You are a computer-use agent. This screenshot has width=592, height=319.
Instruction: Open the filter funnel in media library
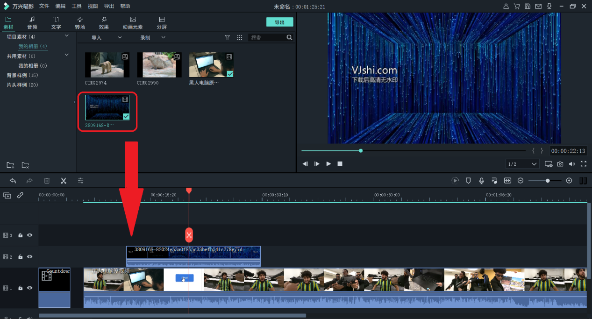coord(228,37)
